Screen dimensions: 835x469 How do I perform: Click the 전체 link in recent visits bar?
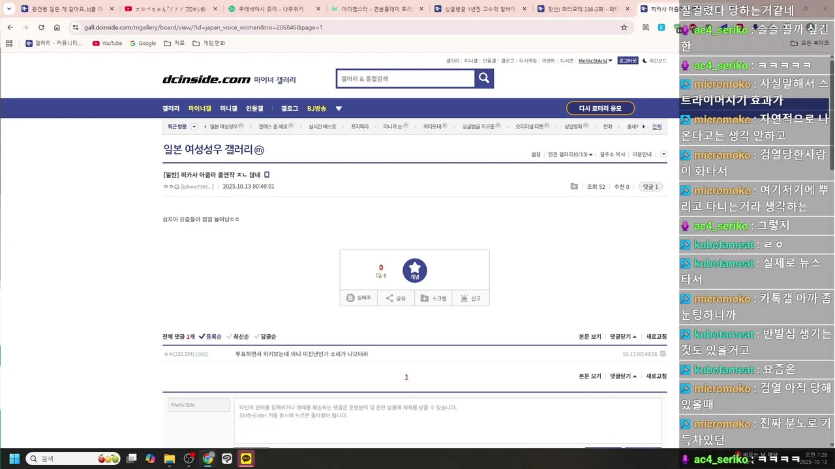coord(656,126)
